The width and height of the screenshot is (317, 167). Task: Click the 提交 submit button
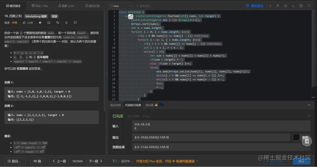pyautogui.click(x=301, y=161)
